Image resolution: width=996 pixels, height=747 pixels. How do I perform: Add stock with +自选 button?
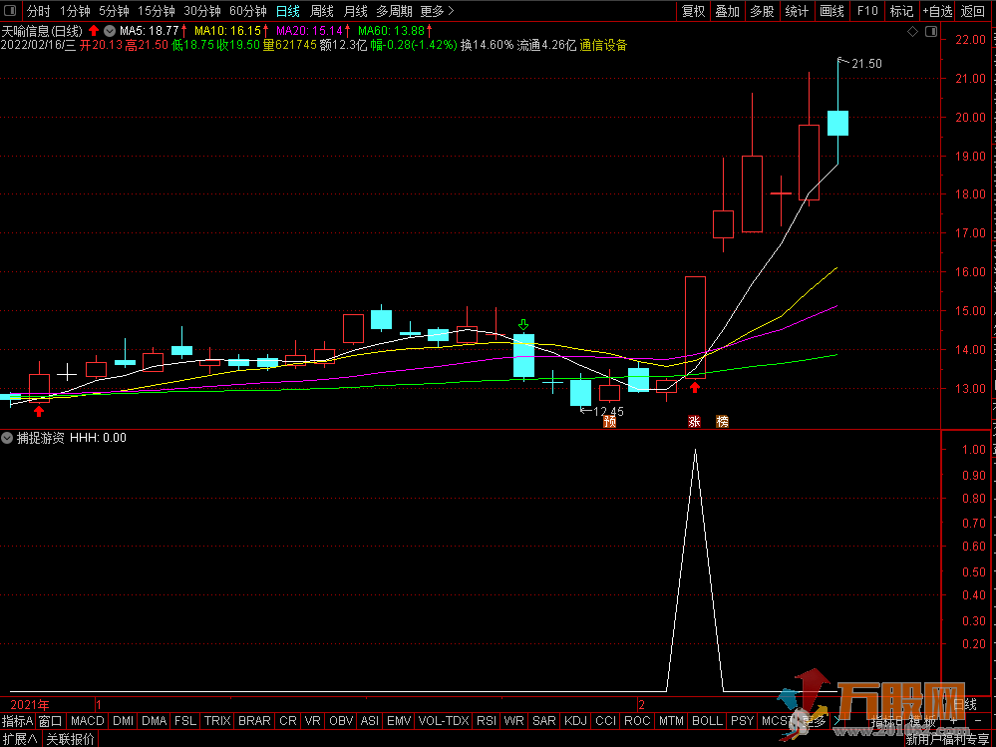pyautogui.click(x=938, y=11)
